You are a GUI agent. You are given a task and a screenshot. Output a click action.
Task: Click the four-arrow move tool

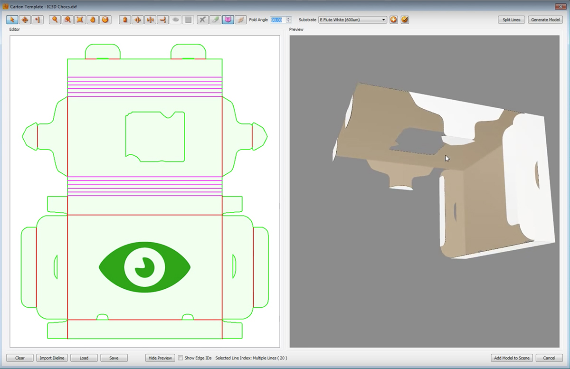pos(25,20)
